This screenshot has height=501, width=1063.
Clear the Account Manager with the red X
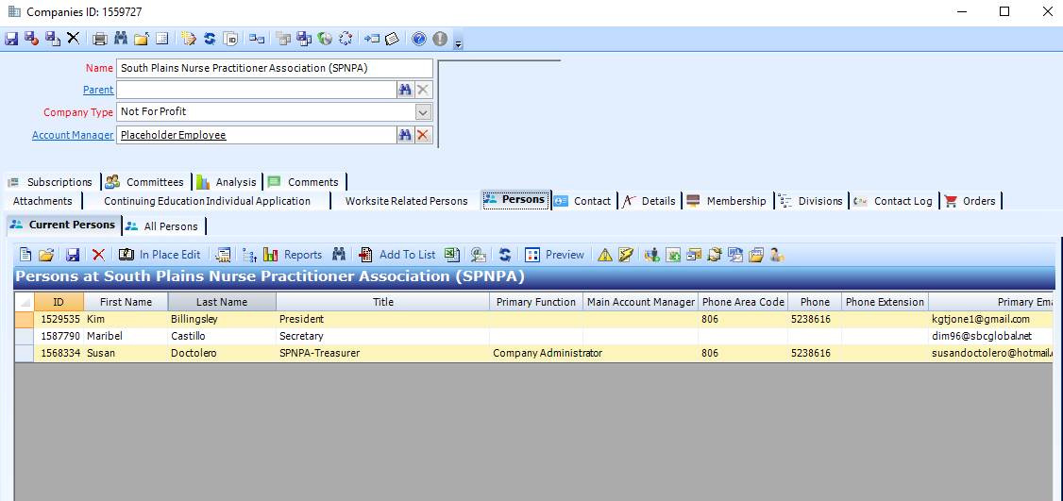click(423, 135)
